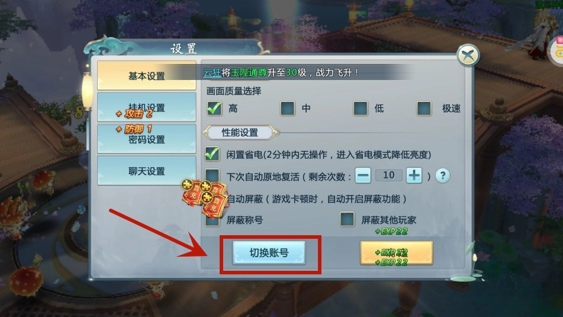Screen dimensions: 563x317
Task: Enable 下次自动原地复活 checkbox
Action: 212,175
